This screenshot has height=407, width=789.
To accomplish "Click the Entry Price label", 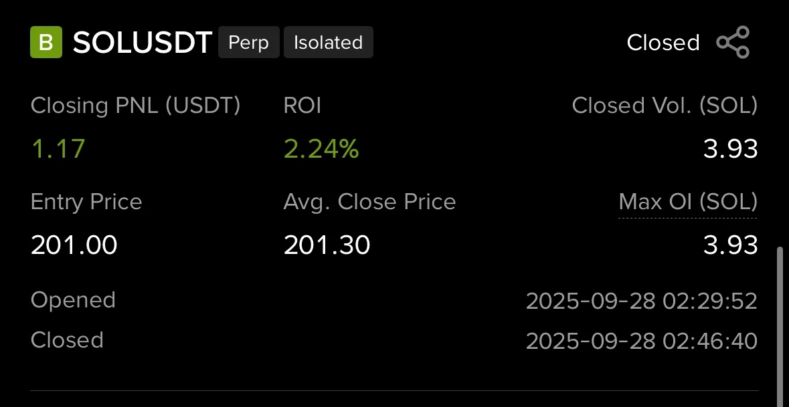I will tap(86, 202).
